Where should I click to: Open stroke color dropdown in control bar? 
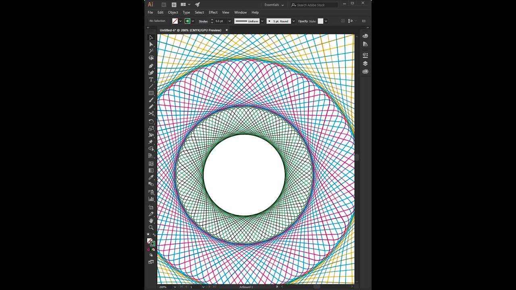pos(193,21)
